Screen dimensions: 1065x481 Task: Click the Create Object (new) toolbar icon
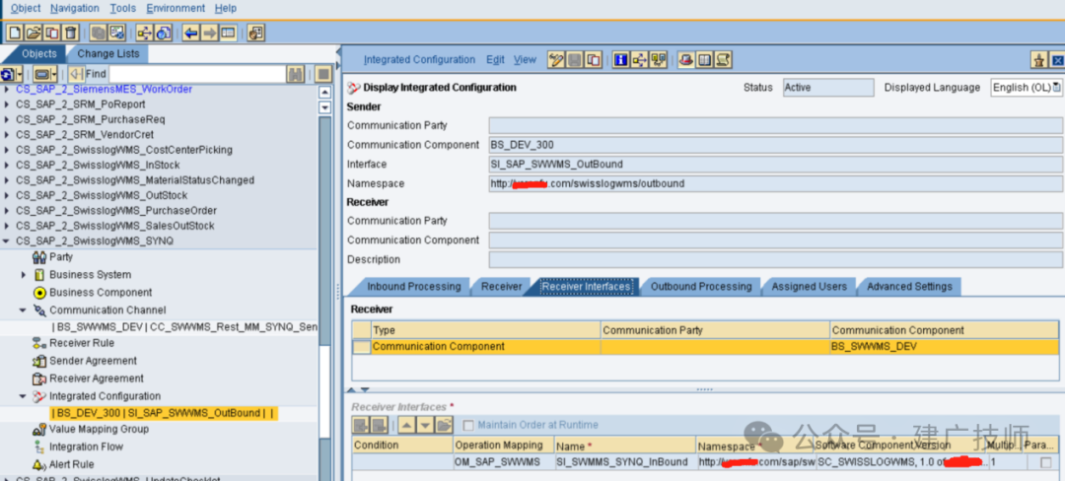[15, 32]
